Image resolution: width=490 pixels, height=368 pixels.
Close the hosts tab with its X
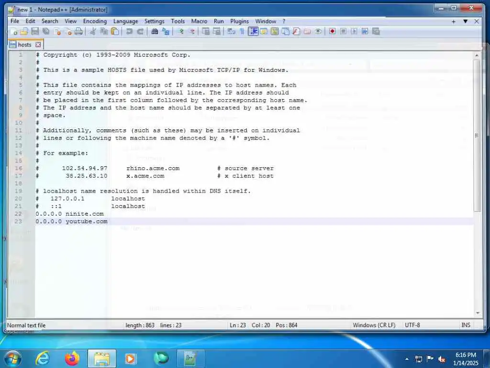point(38,45)
